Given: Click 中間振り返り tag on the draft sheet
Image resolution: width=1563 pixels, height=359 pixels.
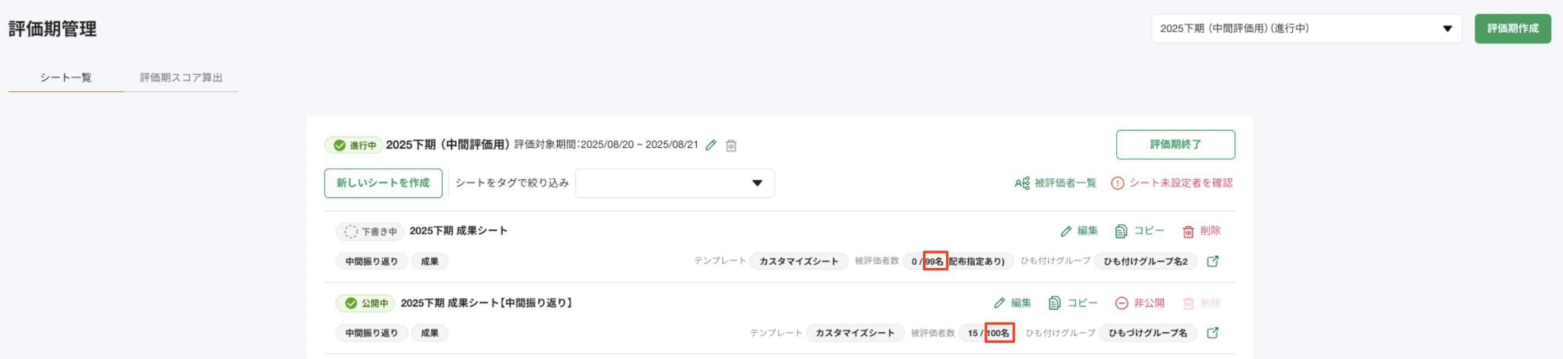Looking at the screenshot, I should 371,261.
